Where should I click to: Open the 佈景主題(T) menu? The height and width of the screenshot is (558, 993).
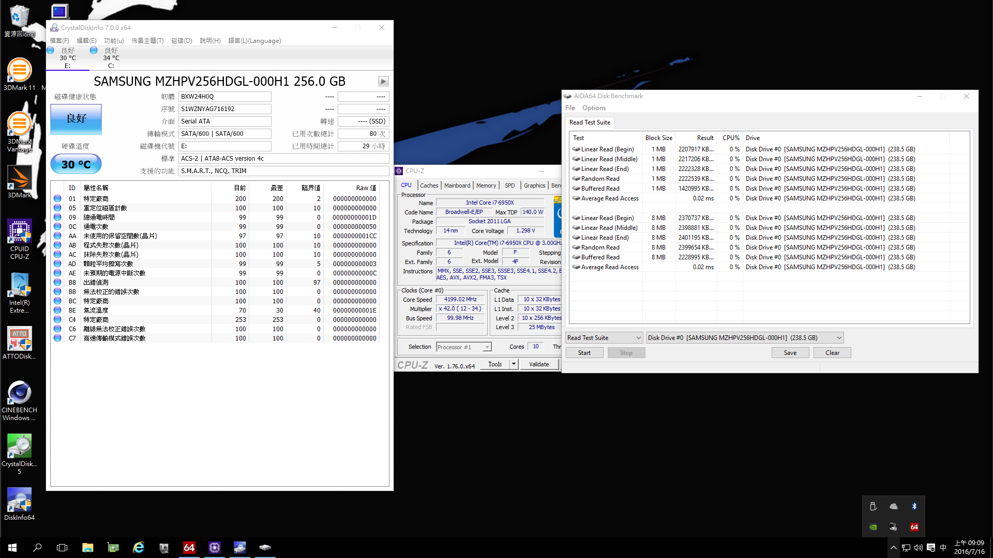(147, 41)
